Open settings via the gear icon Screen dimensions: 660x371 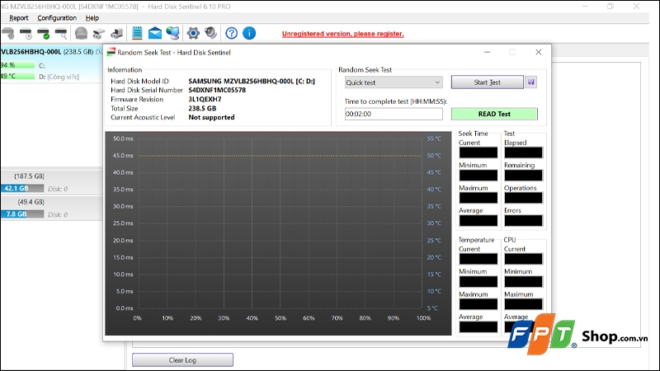(x=193, y=33)
